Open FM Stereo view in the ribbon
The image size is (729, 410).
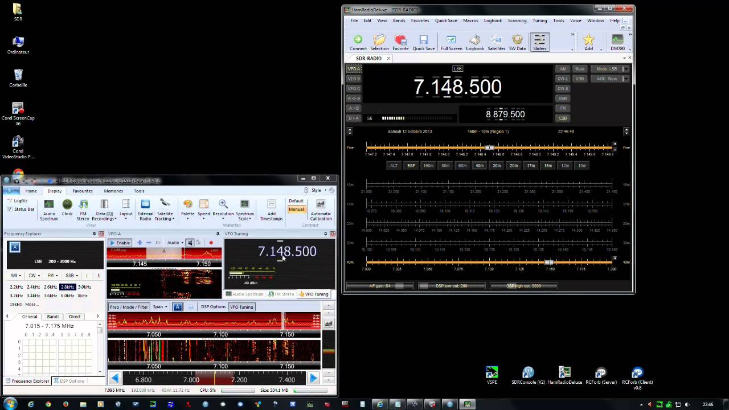pyautogui.click(x=83, y=210)
